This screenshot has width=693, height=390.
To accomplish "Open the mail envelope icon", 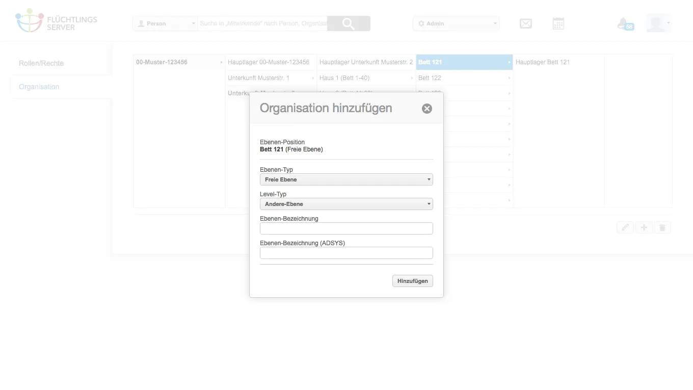I will (526, 23).
